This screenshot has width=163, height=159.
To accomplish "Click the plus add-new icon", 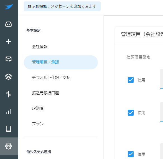I will [8, 41].
